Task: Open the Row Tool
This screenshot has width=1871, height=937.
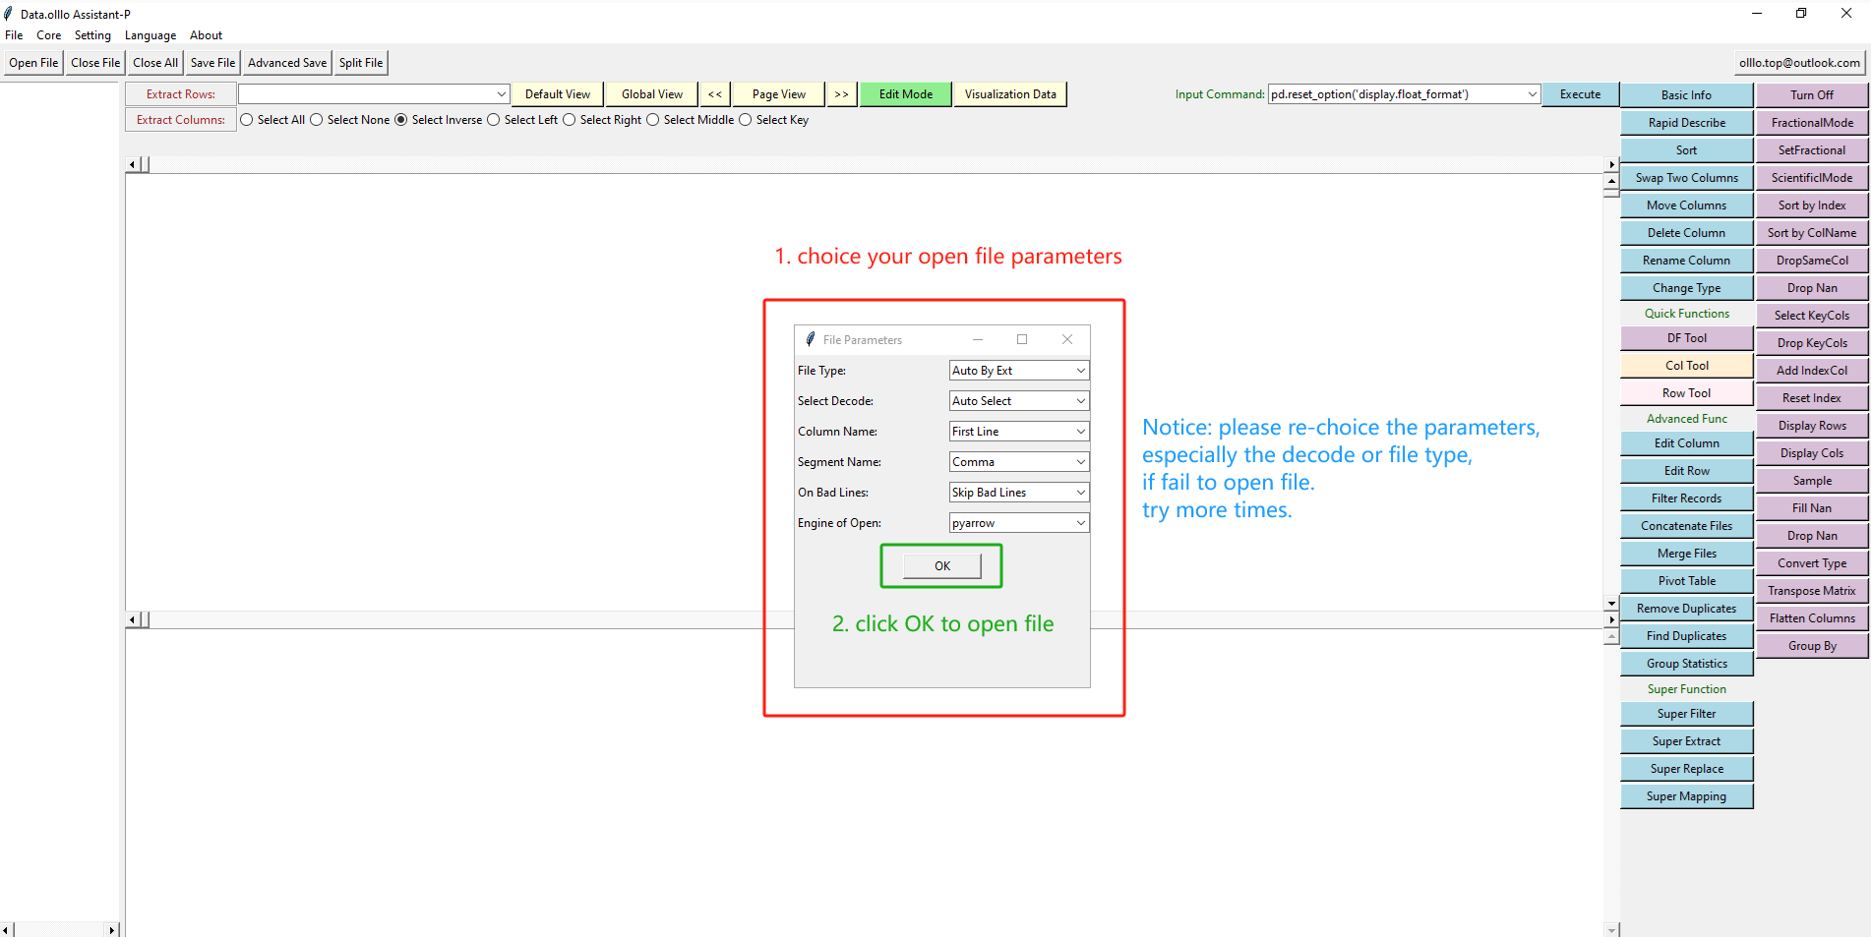Action: point(1686,393)
